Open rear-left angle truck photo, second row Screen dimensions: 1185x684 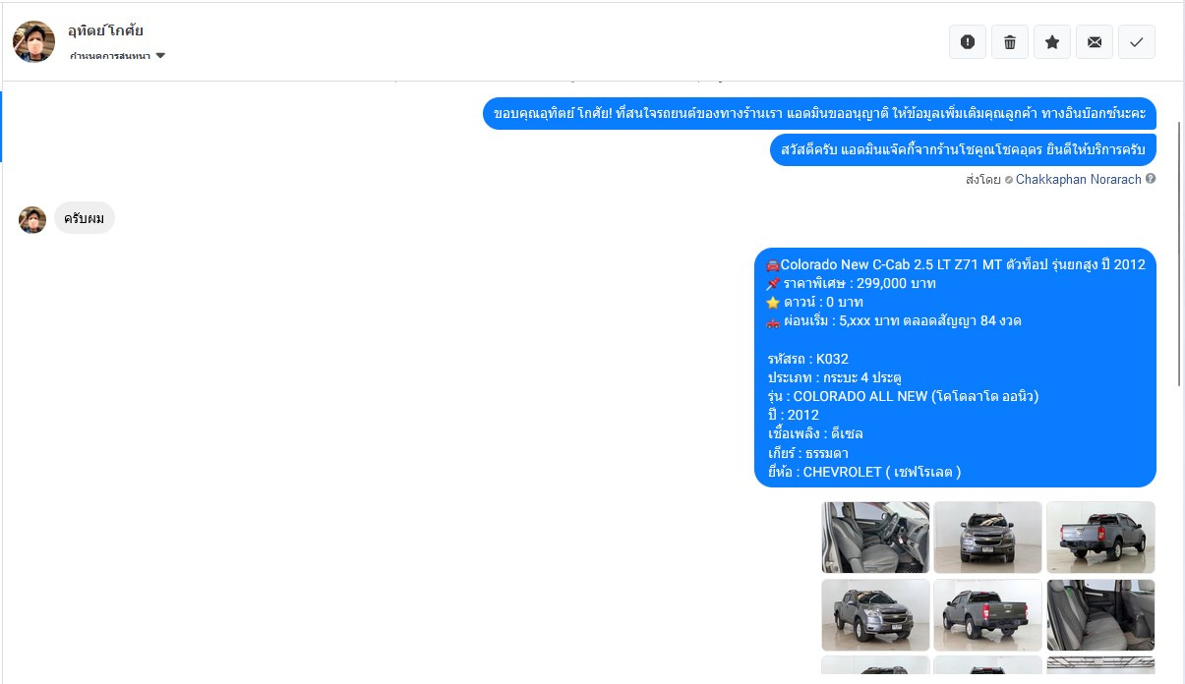[x=987, y=614]
